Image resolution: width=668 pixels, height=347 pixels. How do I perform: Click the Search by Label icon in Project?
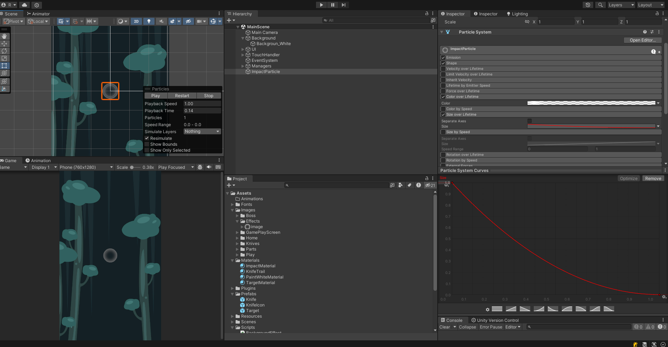(409, 185)
